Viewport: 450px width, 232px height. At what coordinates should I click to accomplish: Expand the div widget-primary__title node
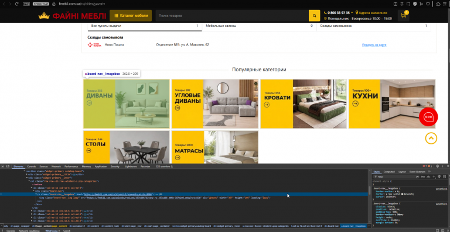tap(27, 174)
